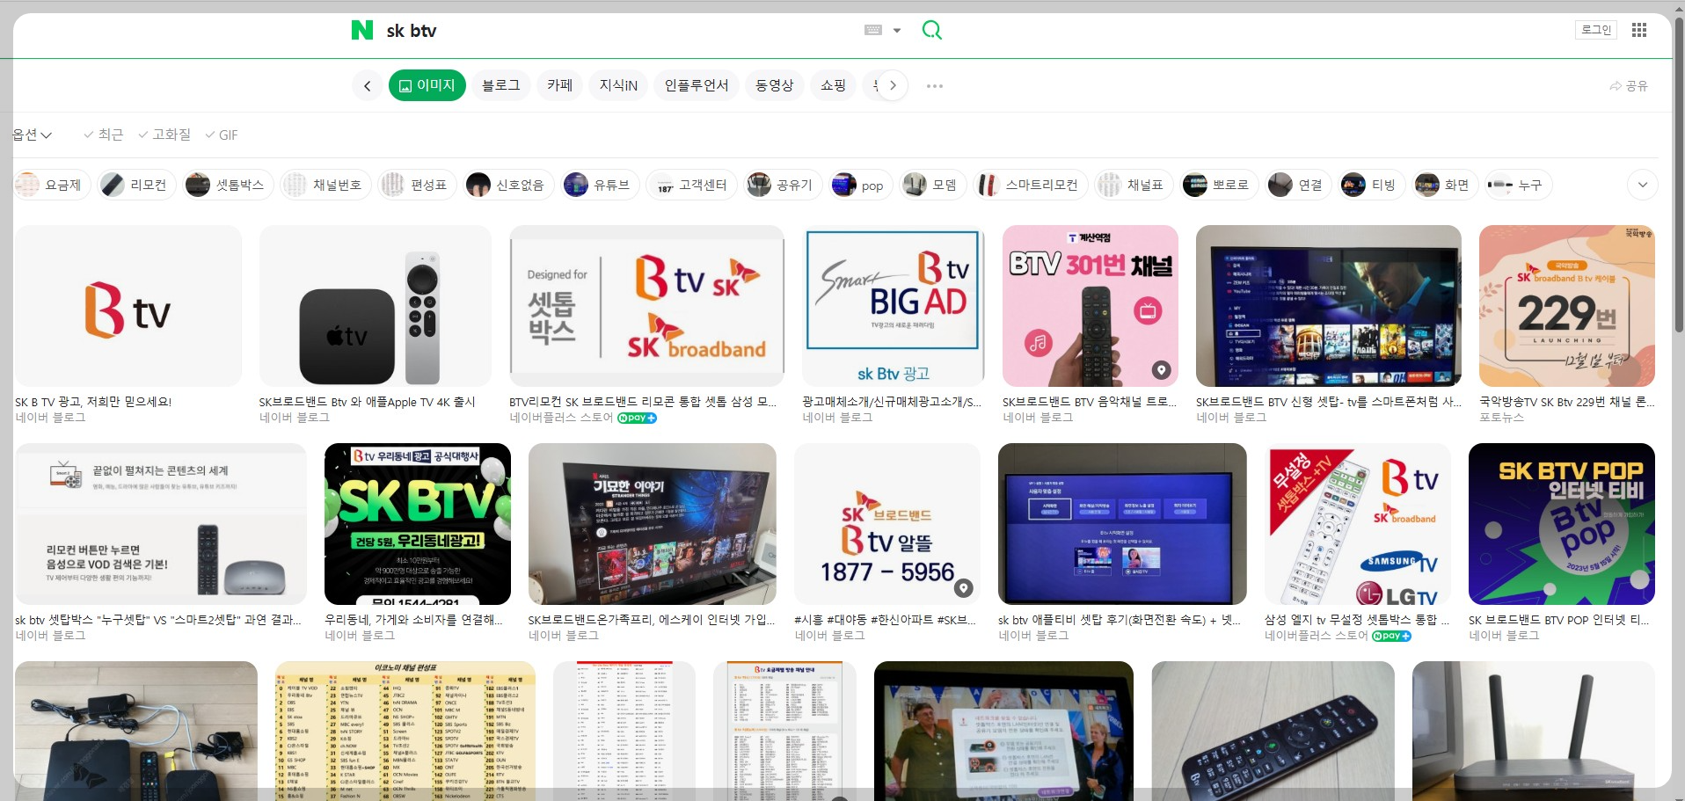Select the 티빙 keyword chip
This screenshot has width=1685, height=801.
pyautogui.click(x=1371, y=185)
